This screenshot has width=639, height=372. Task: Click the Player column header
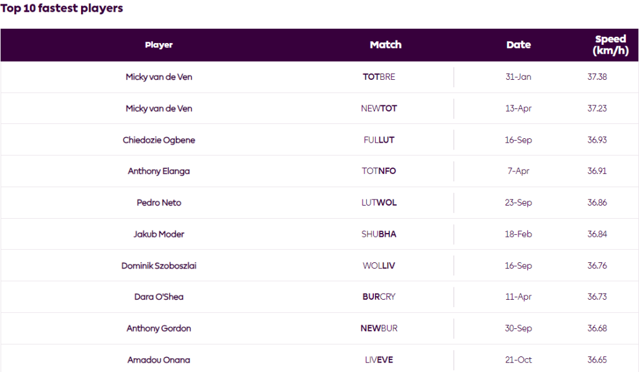click(x=159, y=45)
